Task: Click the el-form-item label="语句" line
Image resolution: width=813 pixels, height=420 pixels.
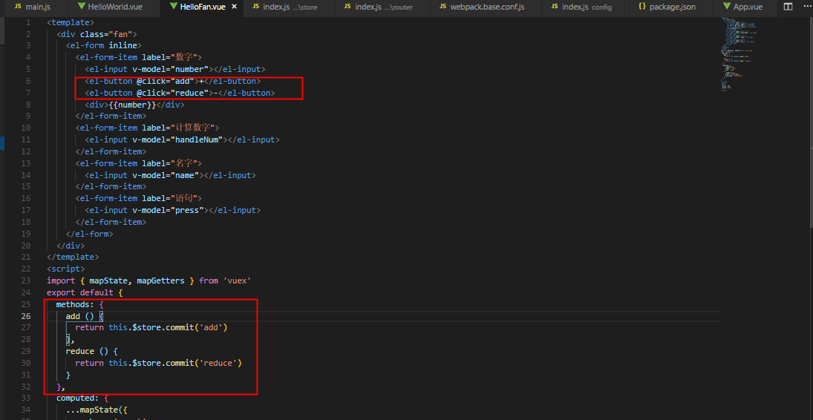Action: tap(138, 198)
